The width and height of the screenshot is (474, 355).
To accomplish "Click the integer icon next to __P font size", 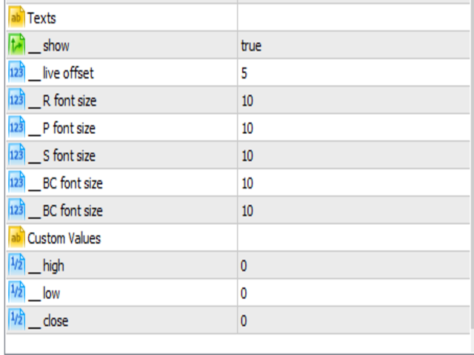I will (16, 128).
